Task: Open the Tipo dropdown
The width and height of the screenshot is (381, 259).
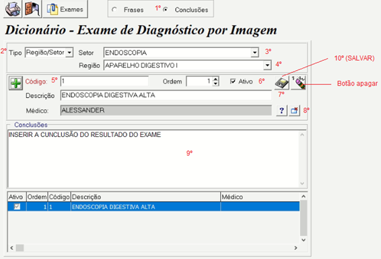Action: click(x=69, y=53)
